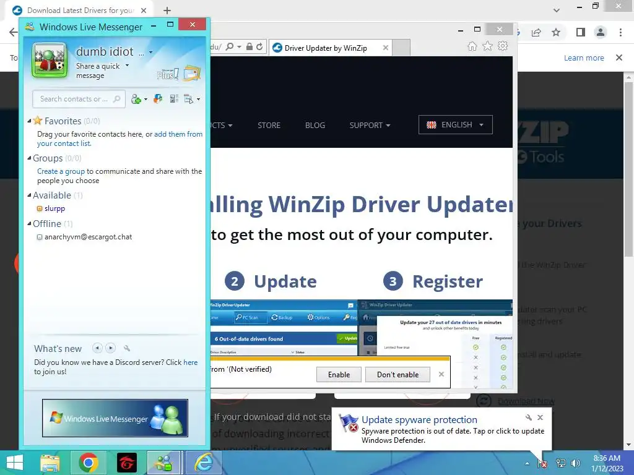The width and height of the screenshot is (634, 475).
Task: Dismiss the add-on notification bar
Action: pyautogui.click(x=441, y=374)
